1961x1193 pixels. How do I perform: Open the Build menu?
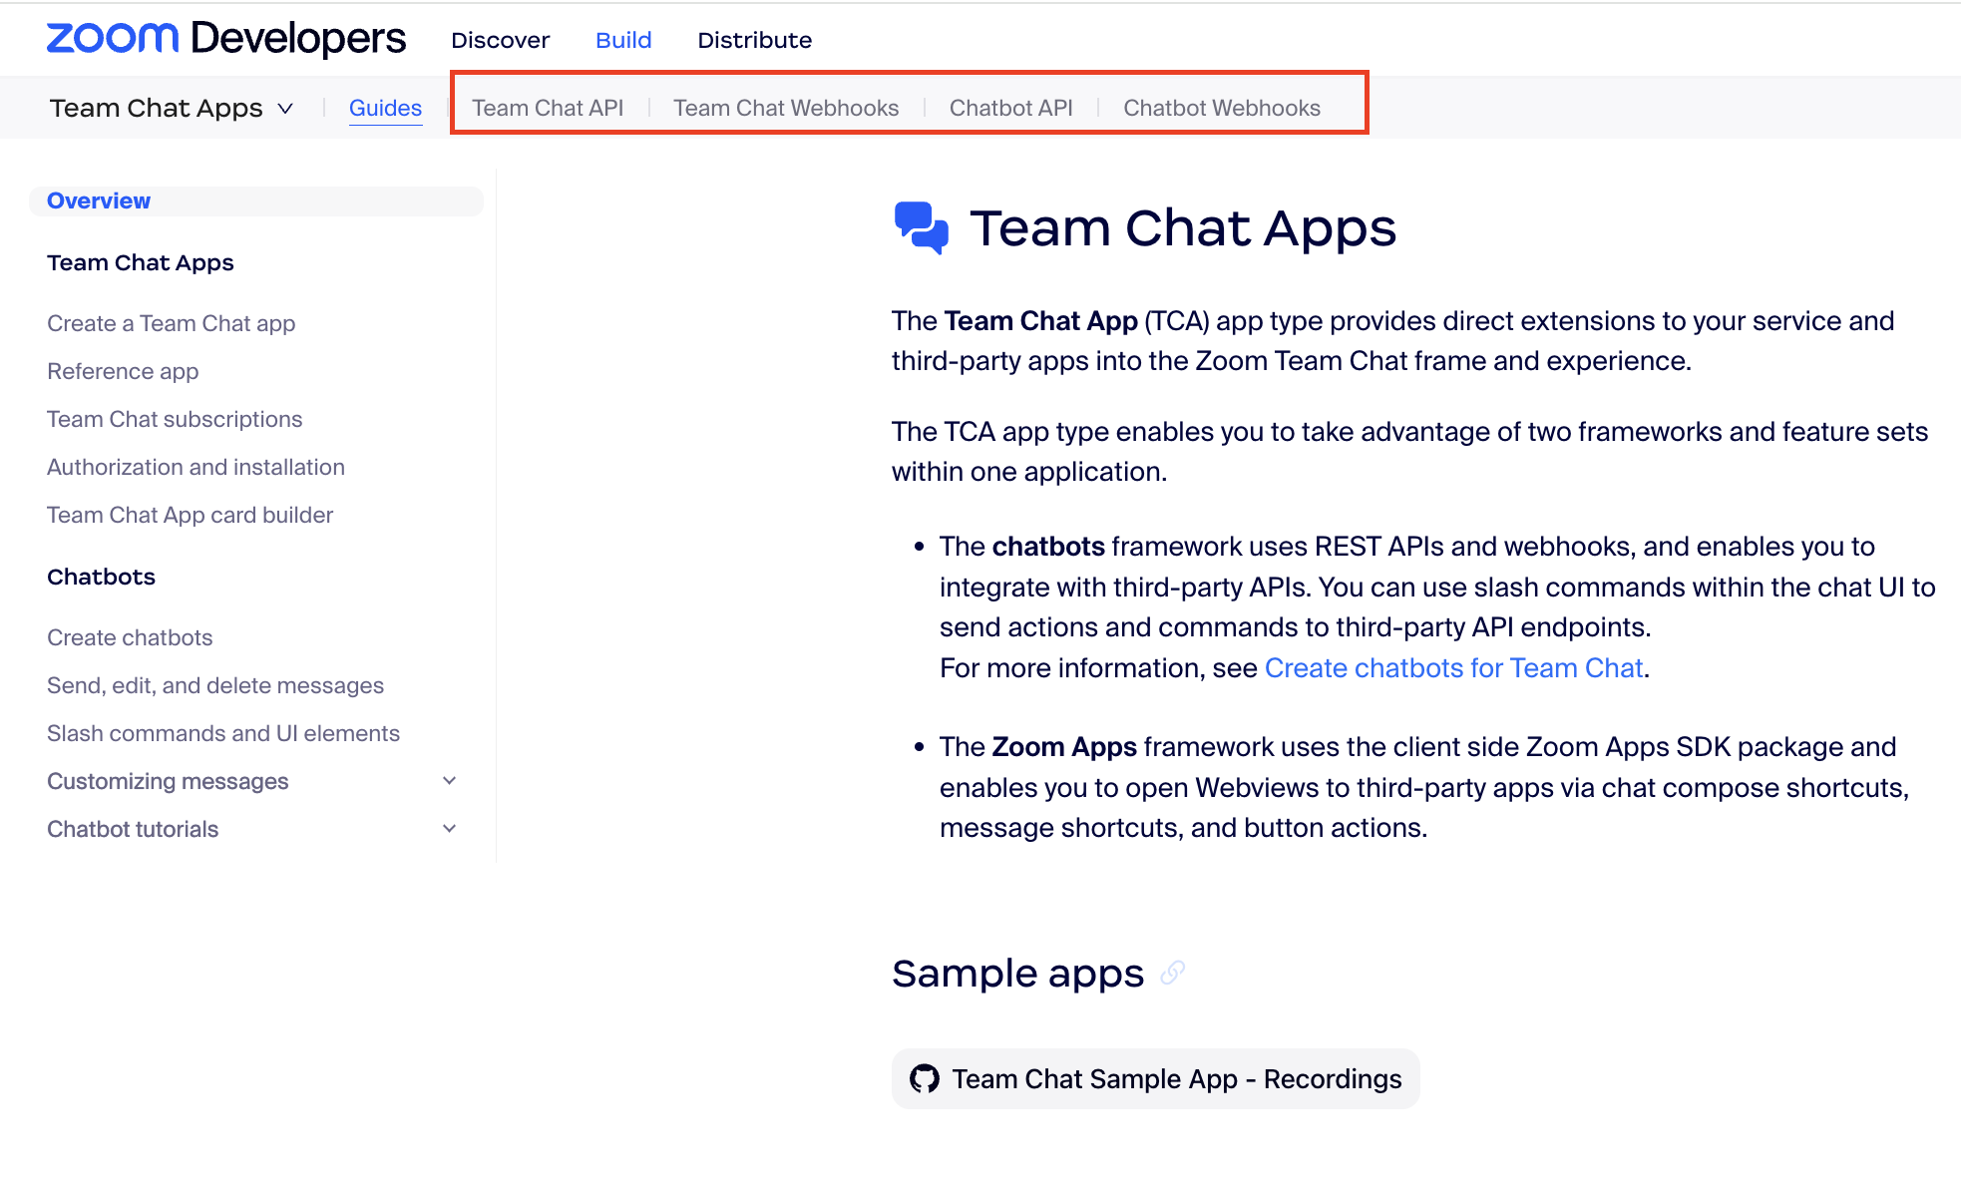click(623, 40)
